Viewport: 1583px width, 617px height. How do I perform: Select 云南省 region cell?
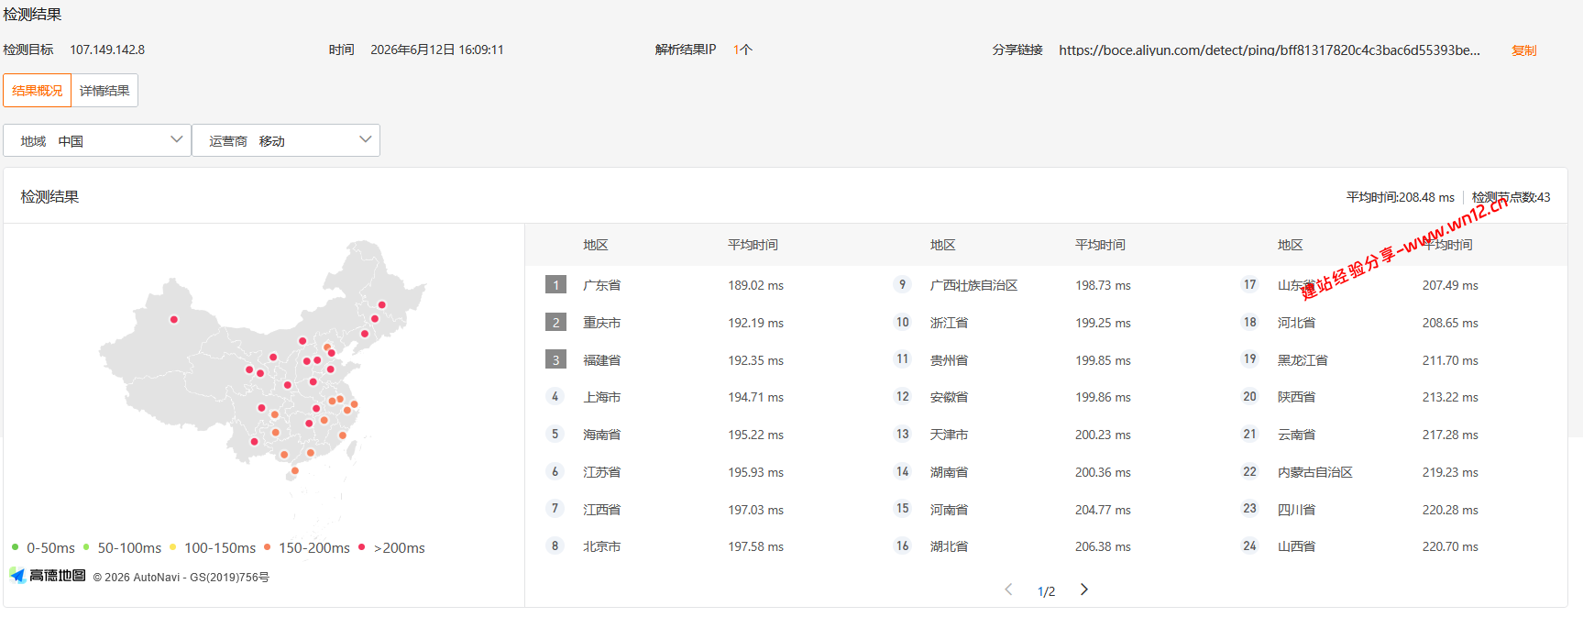pos(1296,435)
